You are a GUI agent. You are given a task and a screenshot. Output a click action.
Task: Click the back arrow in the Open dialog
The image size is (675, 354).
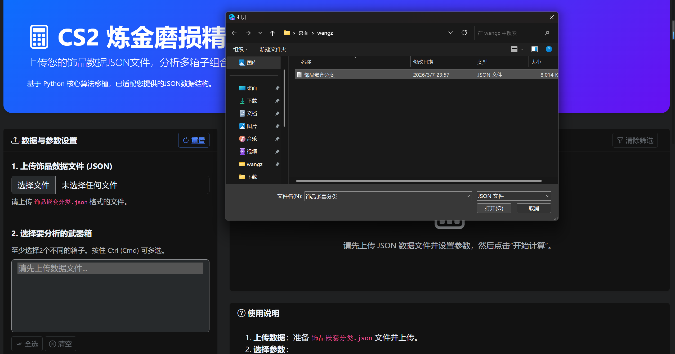[x=234, y=33]
